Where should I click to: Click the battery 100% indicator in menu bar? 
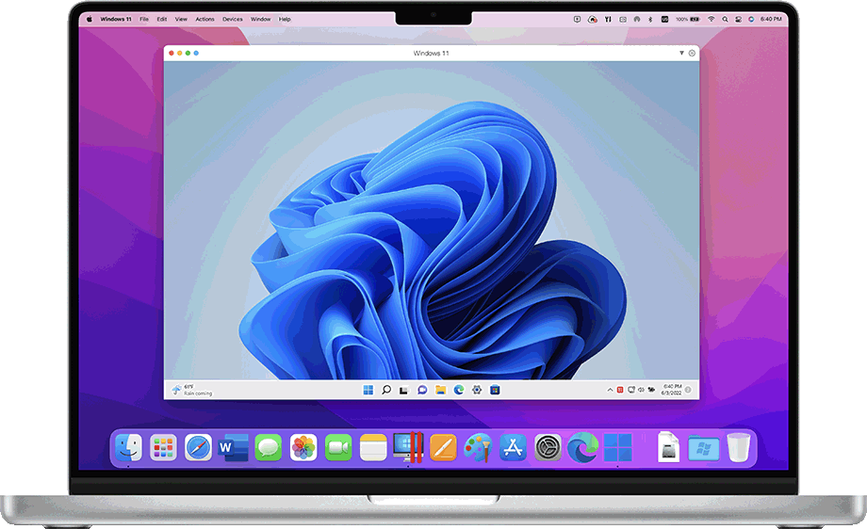tap(687, 19)
